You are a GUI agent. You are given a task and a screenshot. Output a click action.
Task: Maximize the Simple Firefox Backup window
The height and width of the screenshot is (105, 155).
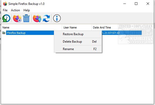pos(136,4)
